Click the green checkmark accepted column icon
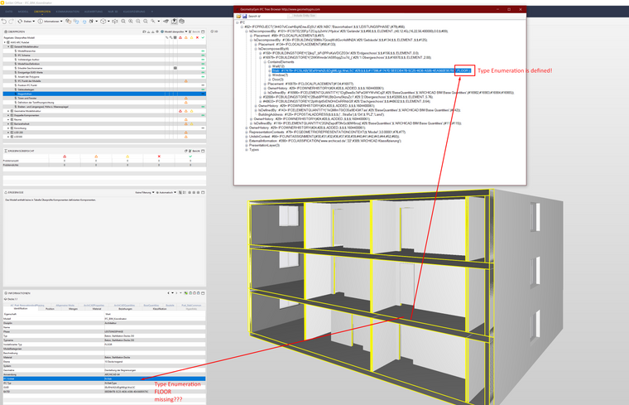 click(203, 37)
